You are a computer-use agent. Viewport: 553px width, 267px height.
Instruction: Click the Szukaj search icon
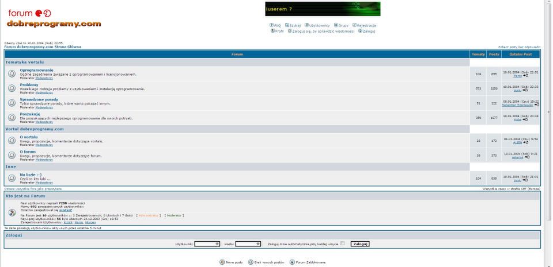click(x=287, y=25)
